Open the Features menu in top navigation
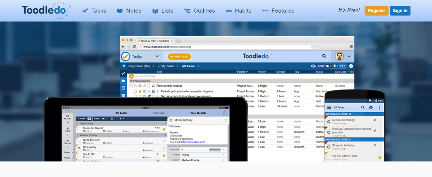Screen dimensions: 432x177 click(278, 11)
